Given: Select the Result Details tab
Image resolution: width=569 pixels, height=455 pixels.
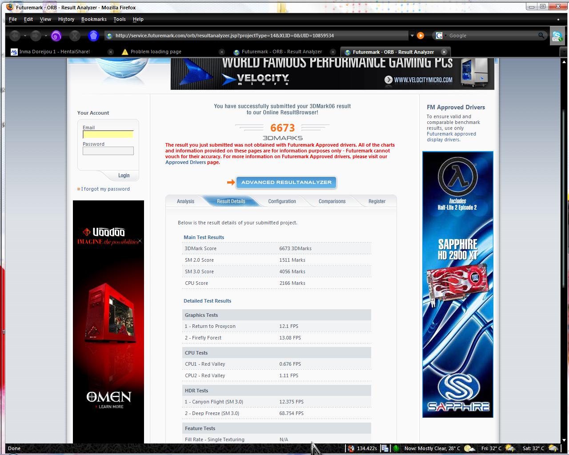Looking at the screenshot, I should coord(231,201).
